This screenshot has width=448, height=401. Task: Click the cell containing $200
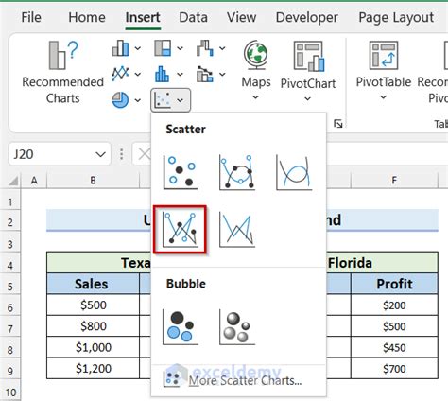click(394, 305)
